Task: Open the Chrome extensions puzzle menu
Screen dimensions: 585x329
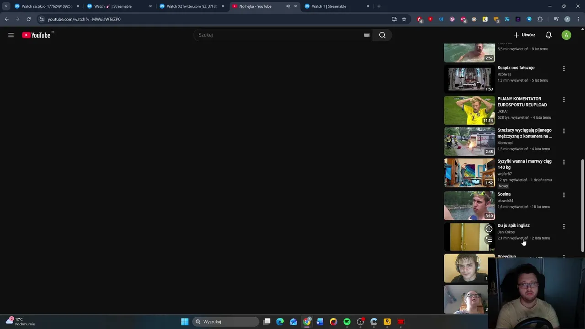Action: (x=540, y=19)
